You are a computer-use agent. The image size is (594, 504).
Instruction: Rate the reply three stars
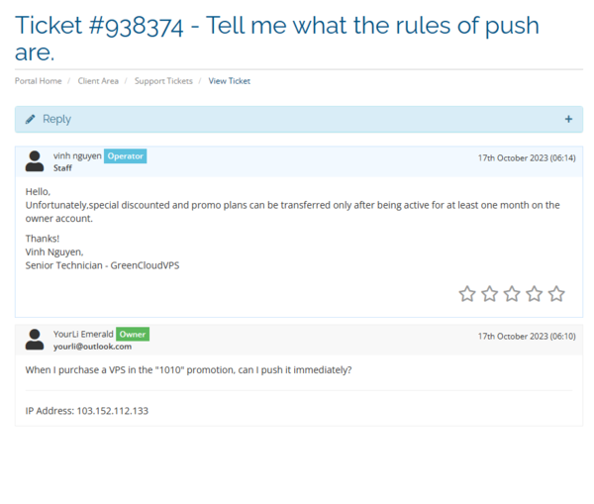coord(512,293)
